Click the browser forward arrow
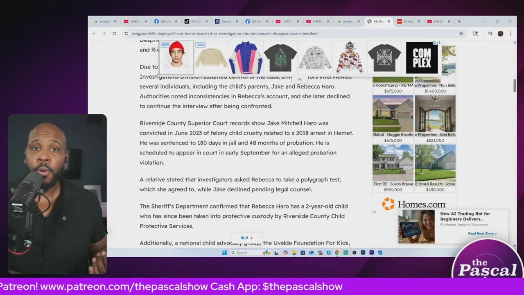 click(x=104, y=34)
